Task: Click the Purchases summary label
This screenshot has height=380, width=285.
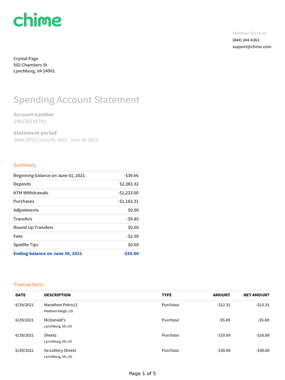Action: [24, 201]
